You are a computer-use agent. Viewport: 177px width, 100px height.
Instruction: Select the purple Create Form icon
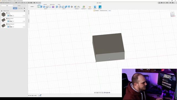53,7
